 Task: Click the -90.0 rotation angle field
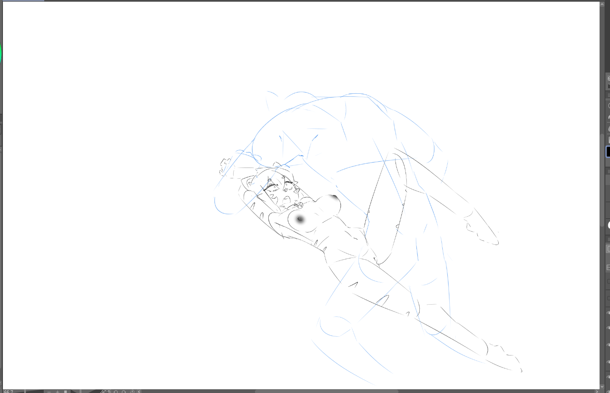click(x=105, y=391)
